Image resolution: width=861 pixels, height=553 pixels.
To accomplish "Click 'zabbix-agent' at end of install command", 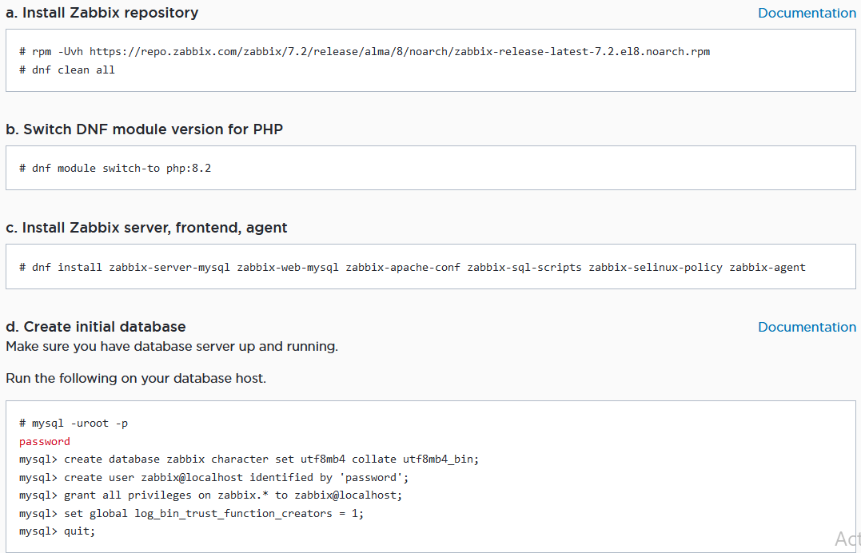I will (x=767, y=267).
